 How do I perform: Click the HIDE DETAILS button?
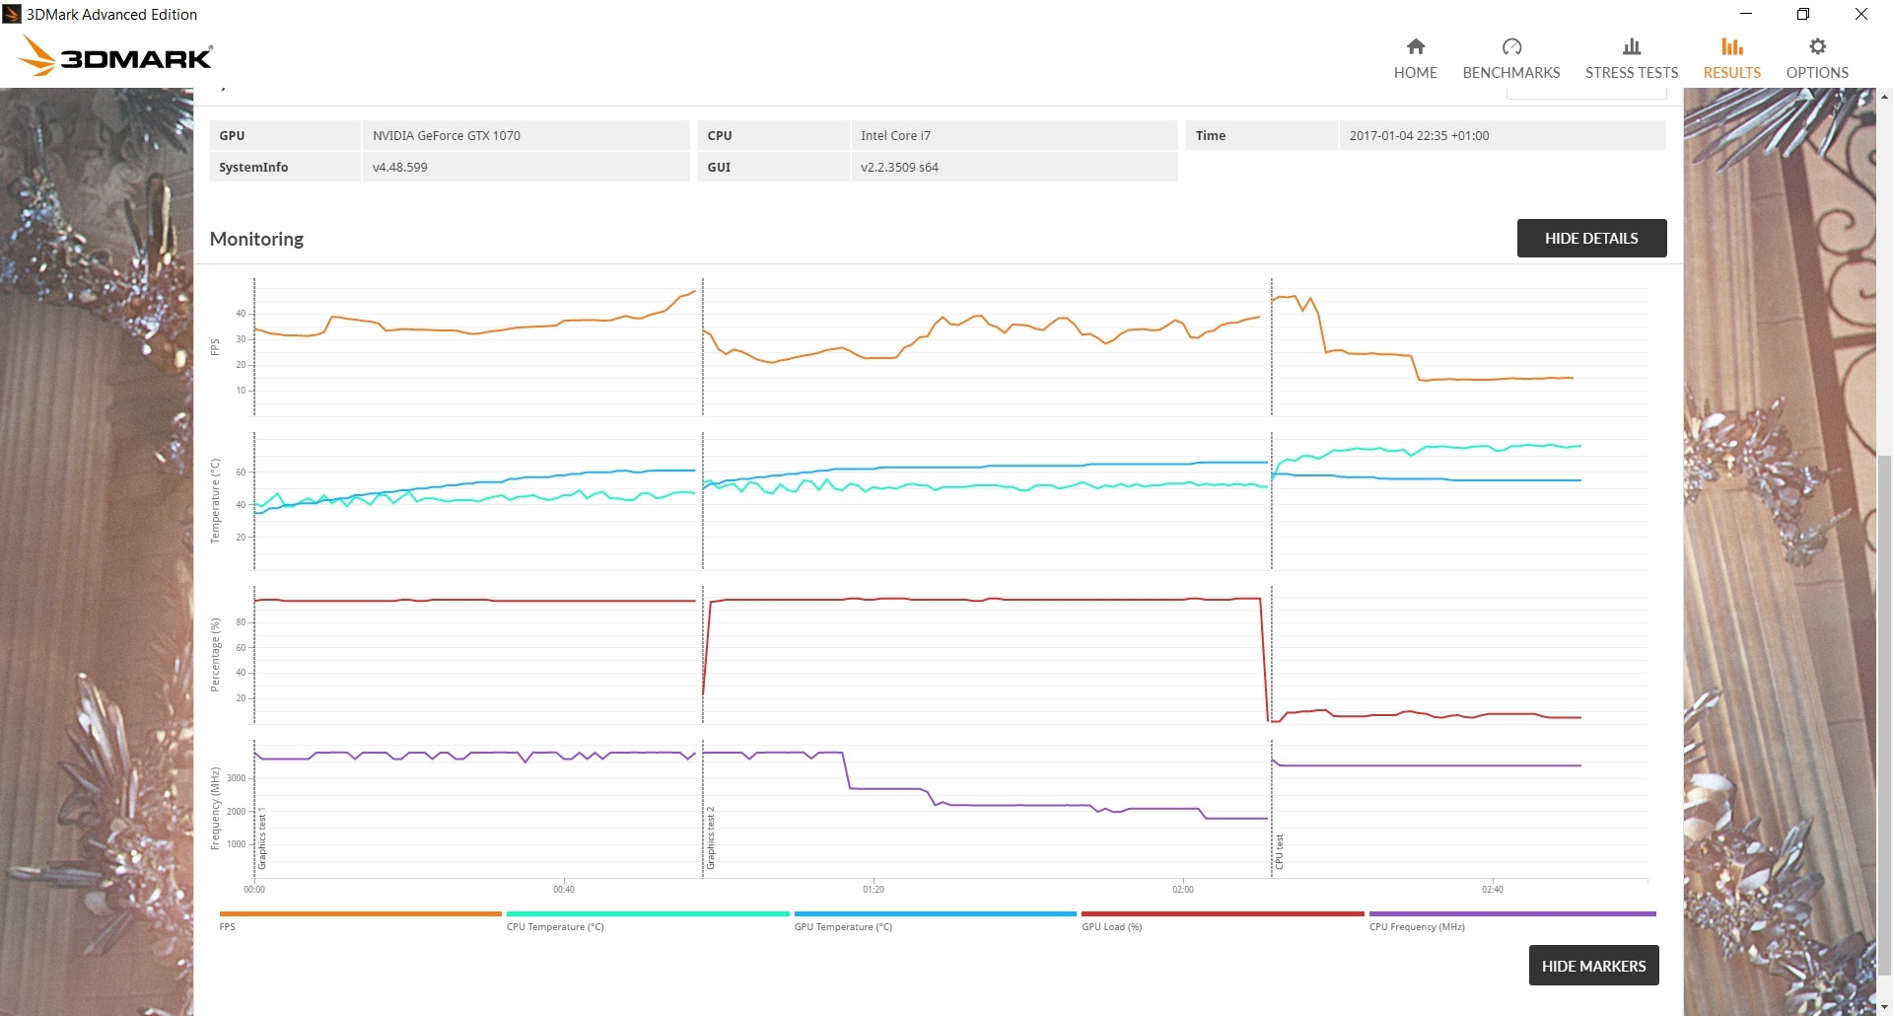[x=1591, y=238]
